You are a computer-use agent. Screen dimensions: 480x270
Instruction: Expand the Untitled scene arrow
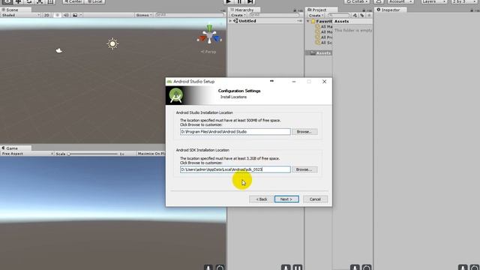click(230, 21)
